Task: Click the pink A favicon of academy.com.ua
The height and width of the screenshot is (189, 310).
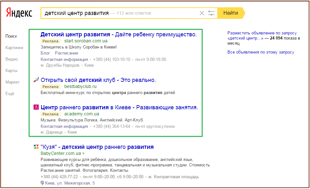Action: pos(36,107)
